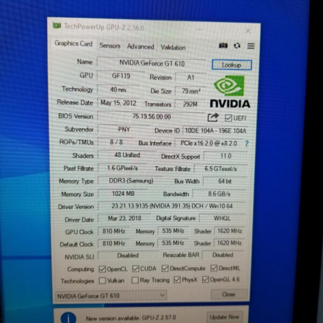
Task: Click the Release Date May 15, 2012
Action: 118,103
